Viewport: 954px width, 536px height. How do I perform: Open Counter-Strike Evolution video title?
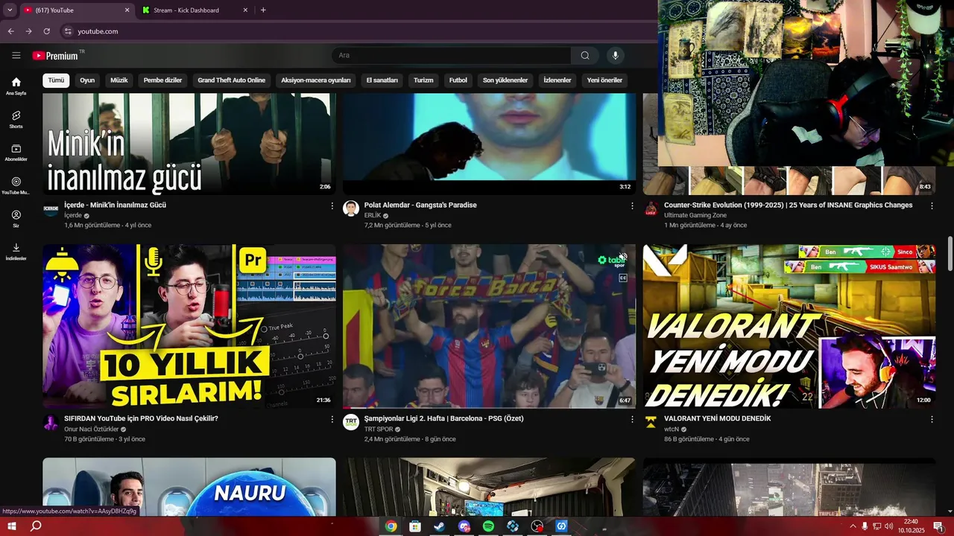point(788,205)
